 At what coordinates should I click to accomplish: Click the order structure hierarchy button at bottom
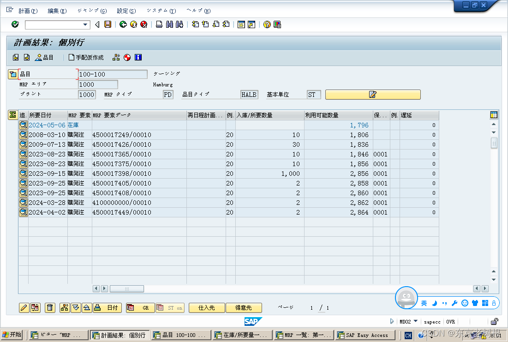click(x=65, y=308)
